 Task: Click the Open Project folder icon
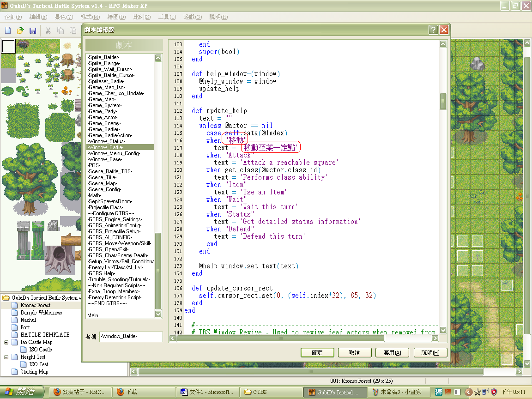click(20, 30)
